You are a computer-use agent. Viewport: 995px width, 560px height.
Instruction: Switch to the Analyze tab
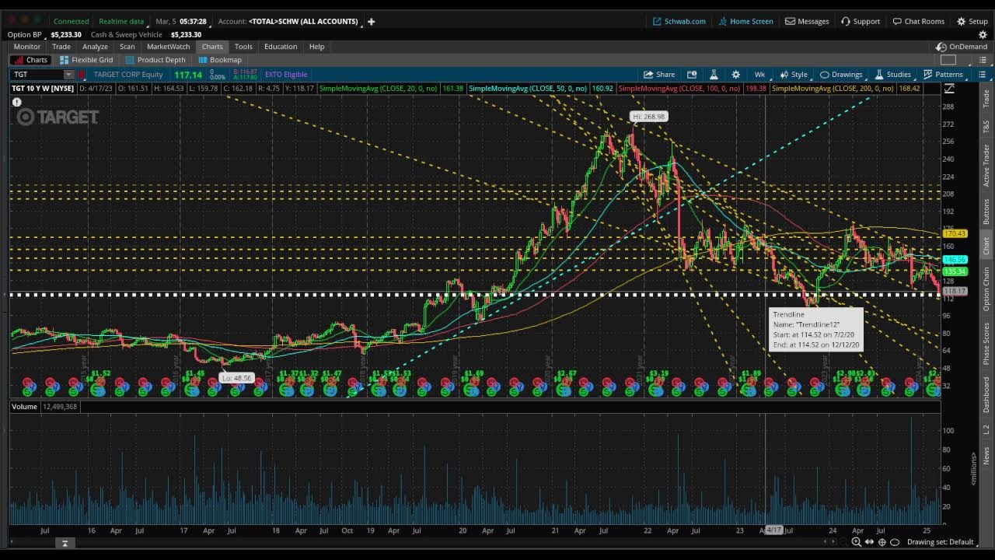click(95, 47)
